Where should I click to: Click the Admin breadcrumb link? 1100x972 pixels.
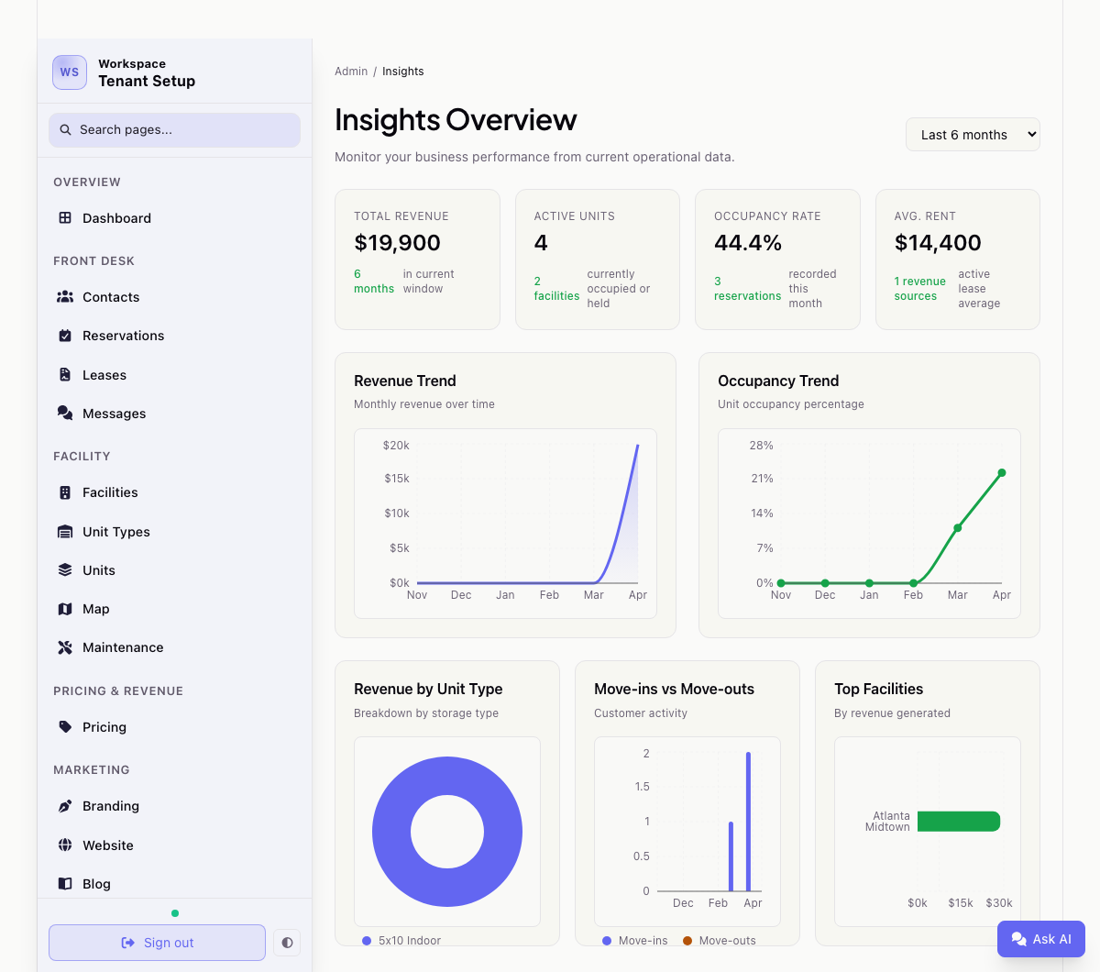351,72
